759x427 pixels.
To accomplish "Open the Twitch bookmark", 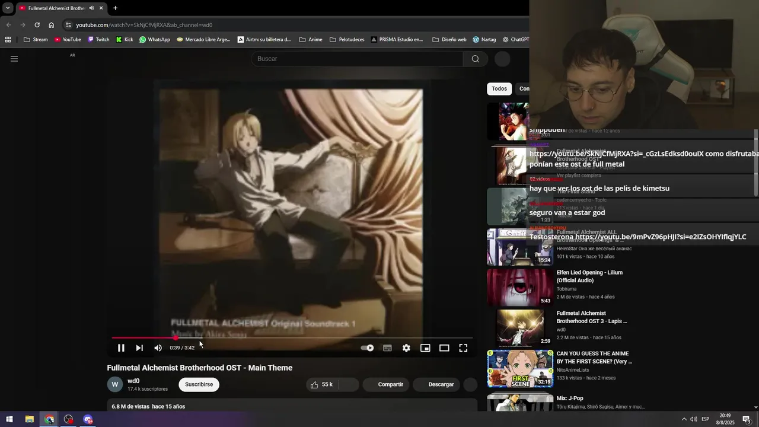I will click(98, 40).
